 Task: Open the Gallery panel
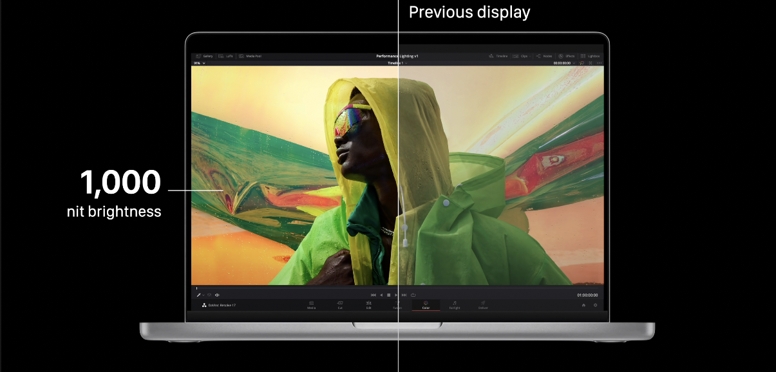[204, 56]
